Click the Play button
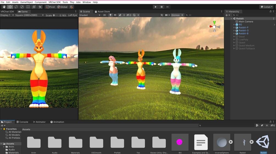The image size is (276, 154). (155, 7)
